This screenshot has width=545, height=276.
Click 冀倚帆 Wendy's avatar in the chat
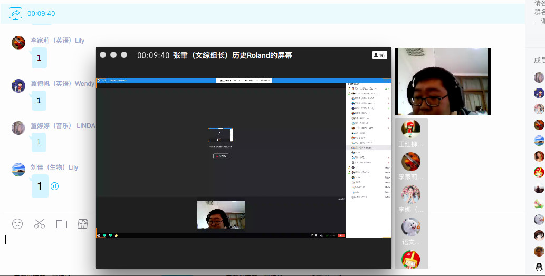(x=18, y=86)
